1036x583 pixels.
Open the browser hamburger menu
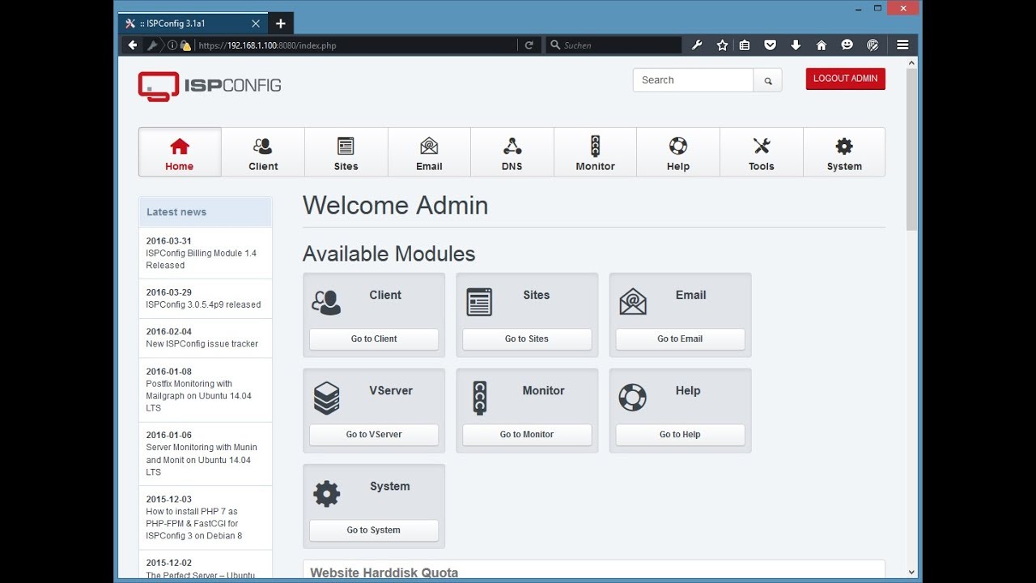click(902, 45)
